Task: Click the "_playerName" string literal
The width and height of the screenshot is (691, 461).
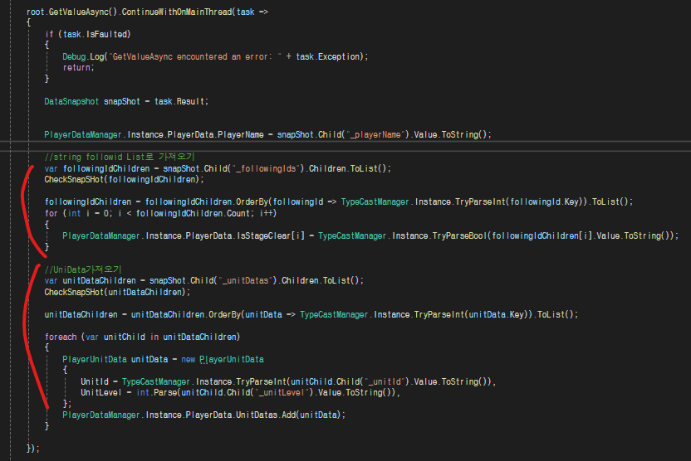Action: pyautogui.click(x=374, y=134)
